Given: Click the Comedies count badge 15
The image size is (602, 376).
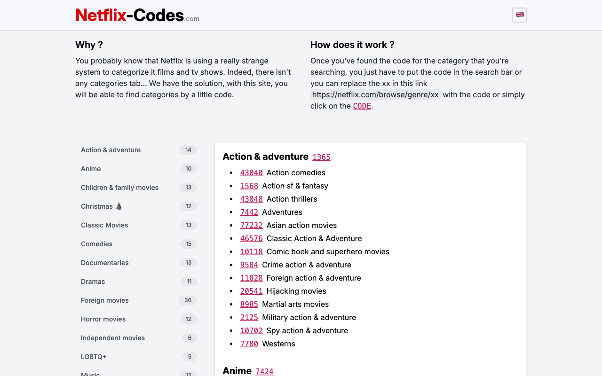Looking at the screenshot, I should (x=188, y=244).
